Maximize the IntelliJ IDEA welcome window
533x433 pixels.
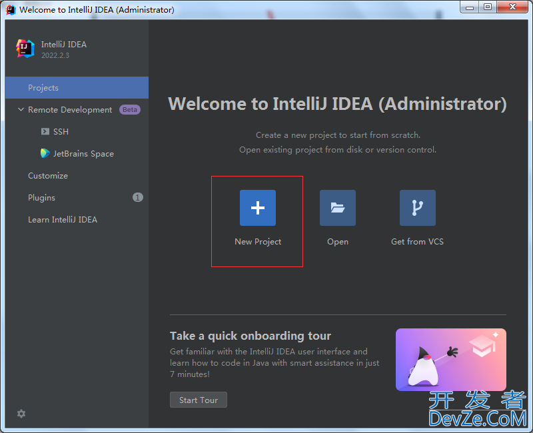pyautogui.click(x=488, y=7)
